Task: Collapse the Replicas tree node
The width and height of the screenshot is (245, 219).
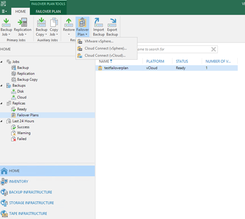Action: click(2, 103)
